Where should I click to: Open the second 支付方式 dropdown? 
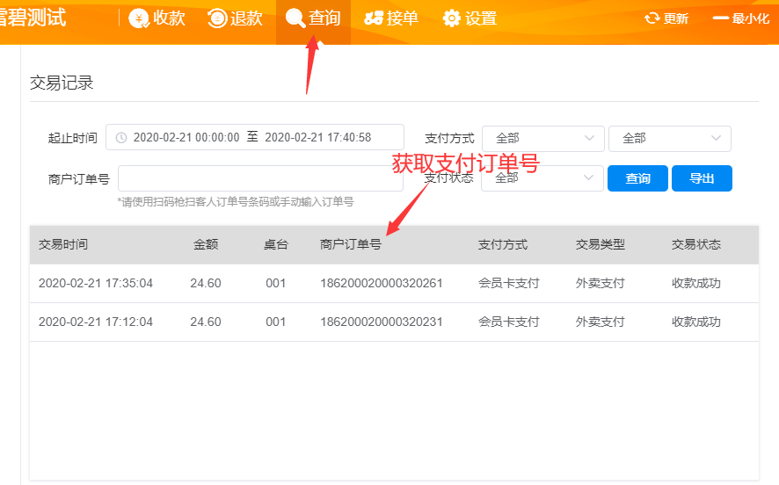click(669, 138)
